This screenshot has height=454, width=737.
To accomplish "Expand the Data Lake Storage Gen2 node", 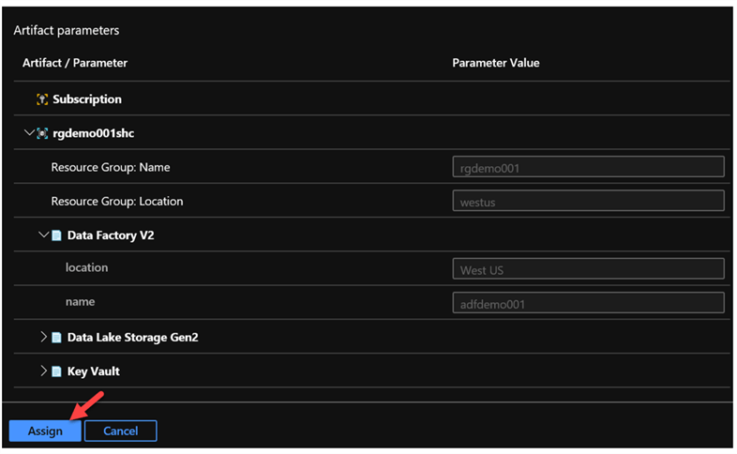I will click(43, 337).
